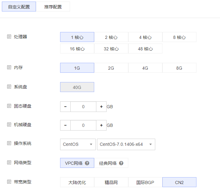The image size is (220, 189).
Task: Open the 自定义配置 tab
Action: click(19, 7)
